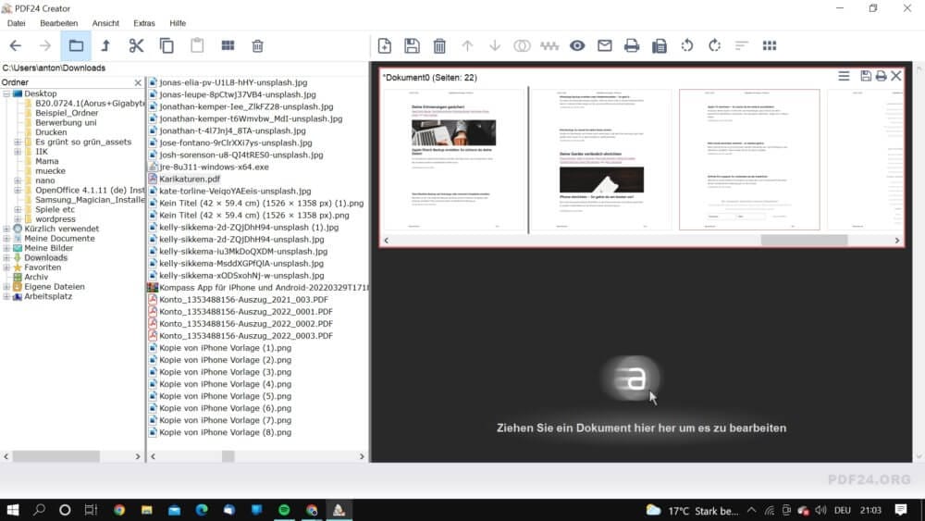Click the clipboard paste icon
The width and height of the screenshot is (925, 521).
pyautogui.click(x=197, y=45)
